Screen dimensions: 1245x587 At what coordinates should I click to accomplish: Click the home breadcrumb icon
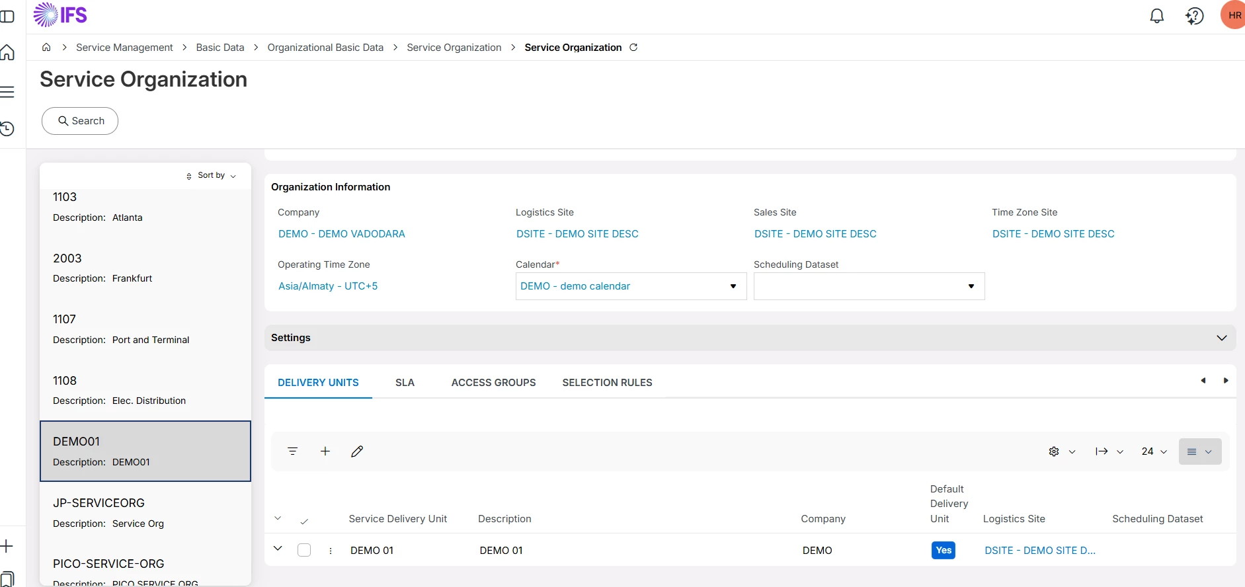[x=46, y=48]
